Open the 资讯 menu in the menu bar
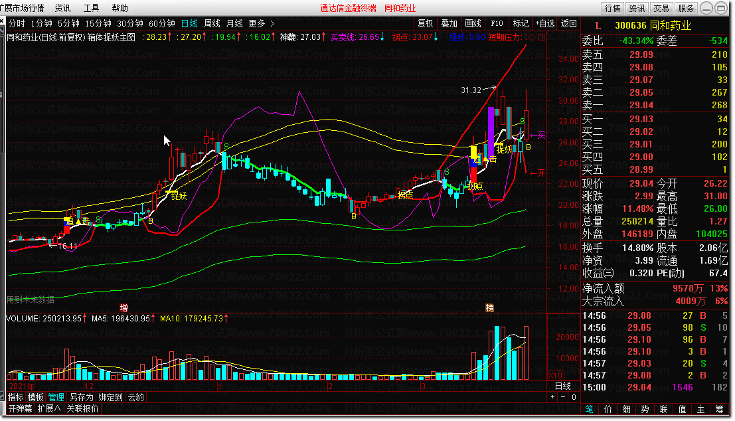Image resolution: width=735 pixels, height=421 pixels. point(62,8)
